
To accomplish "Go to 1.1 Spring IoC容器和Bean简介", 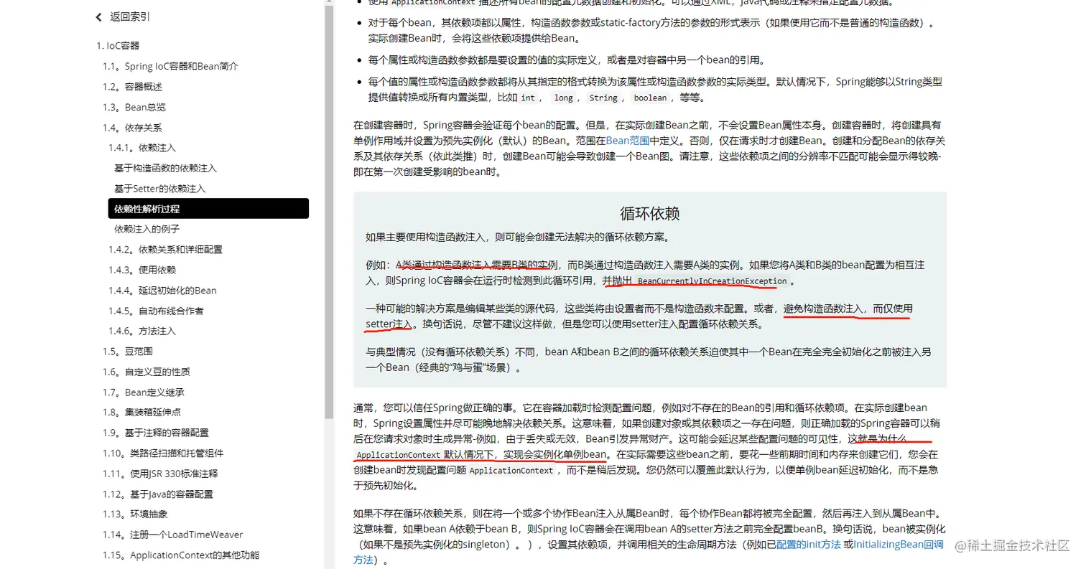I will point(170,66).
